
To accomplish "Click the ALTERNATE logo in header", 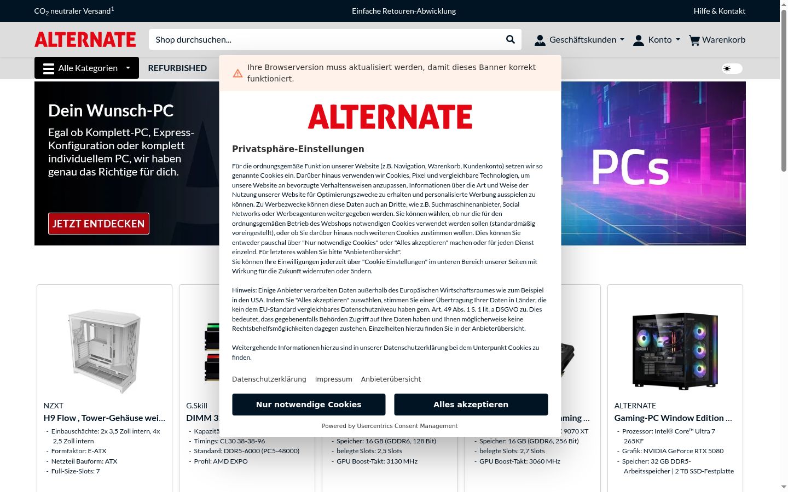I will pos(85,39).
